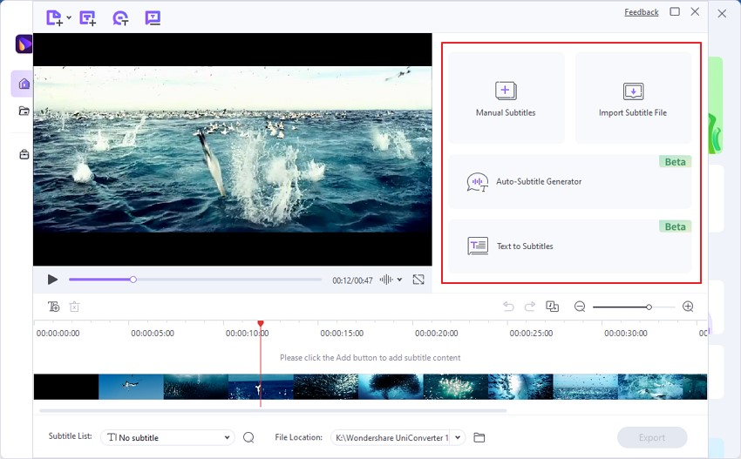Click the add subtitle text icon above timeline
This screenshot has height=459, width=741.
coord(54,307)
